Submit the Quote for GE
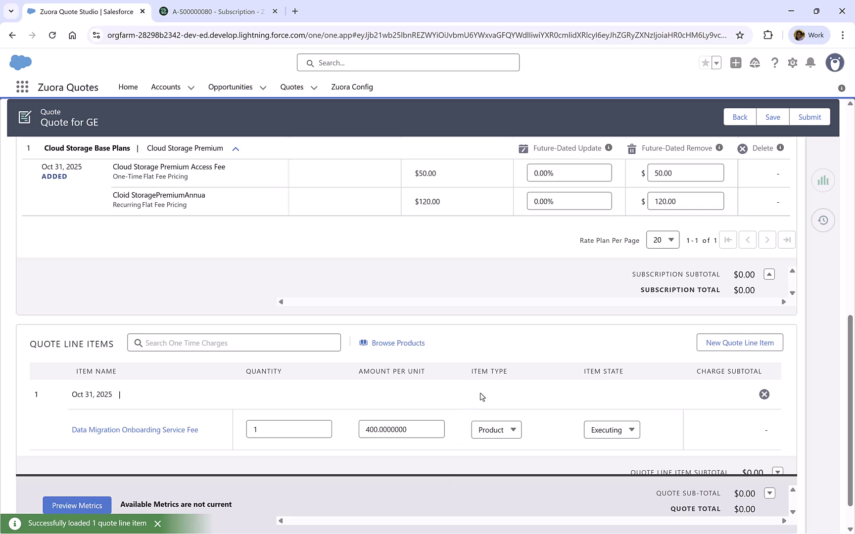Viewport: 855px width, 534px height. click(x=809, y=117)
